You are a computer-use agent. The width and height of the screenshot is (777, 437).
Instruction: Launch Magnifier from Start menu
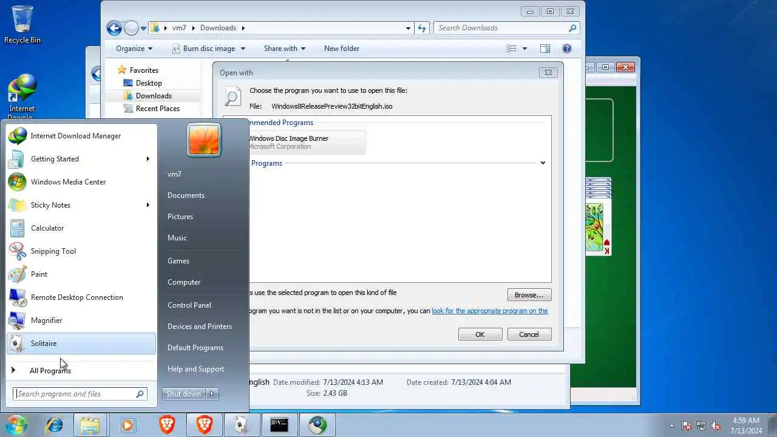coord(81,320)
